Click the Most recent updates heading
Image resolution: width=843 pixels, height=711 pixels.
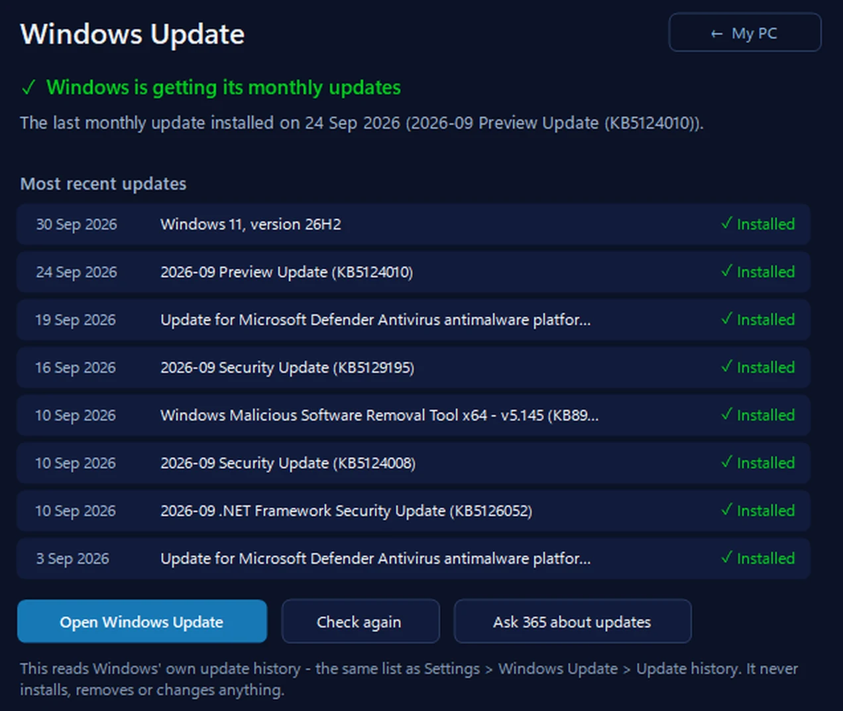103,184
